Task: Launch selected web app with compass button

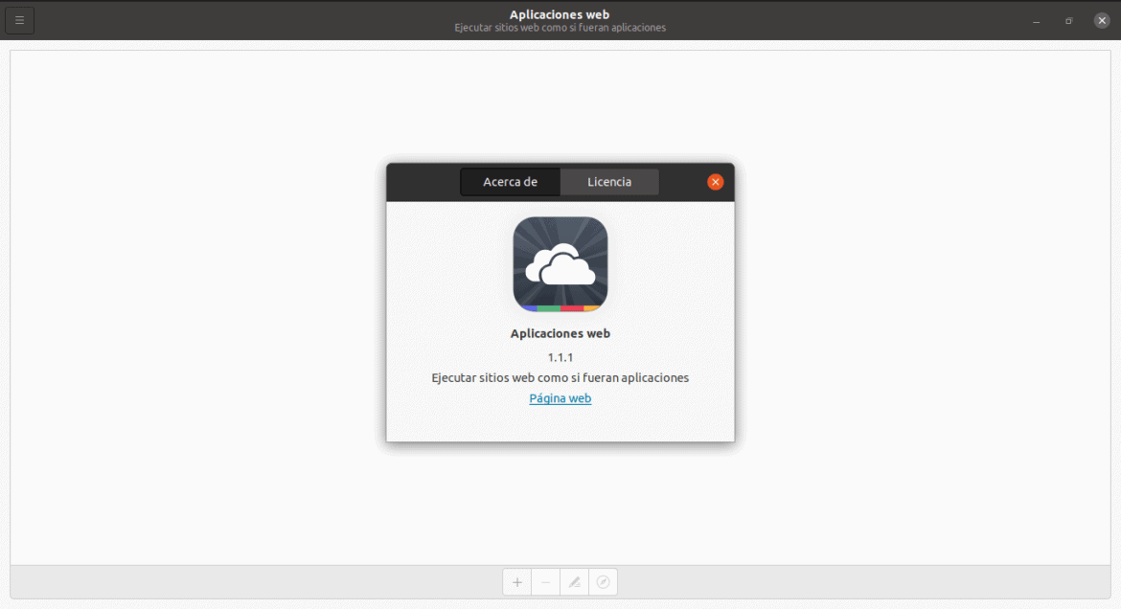Action: tap(604, 582)
